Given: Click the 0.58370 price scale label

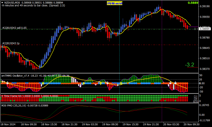Looking at the screenshot, I should (x=205, y=69).
